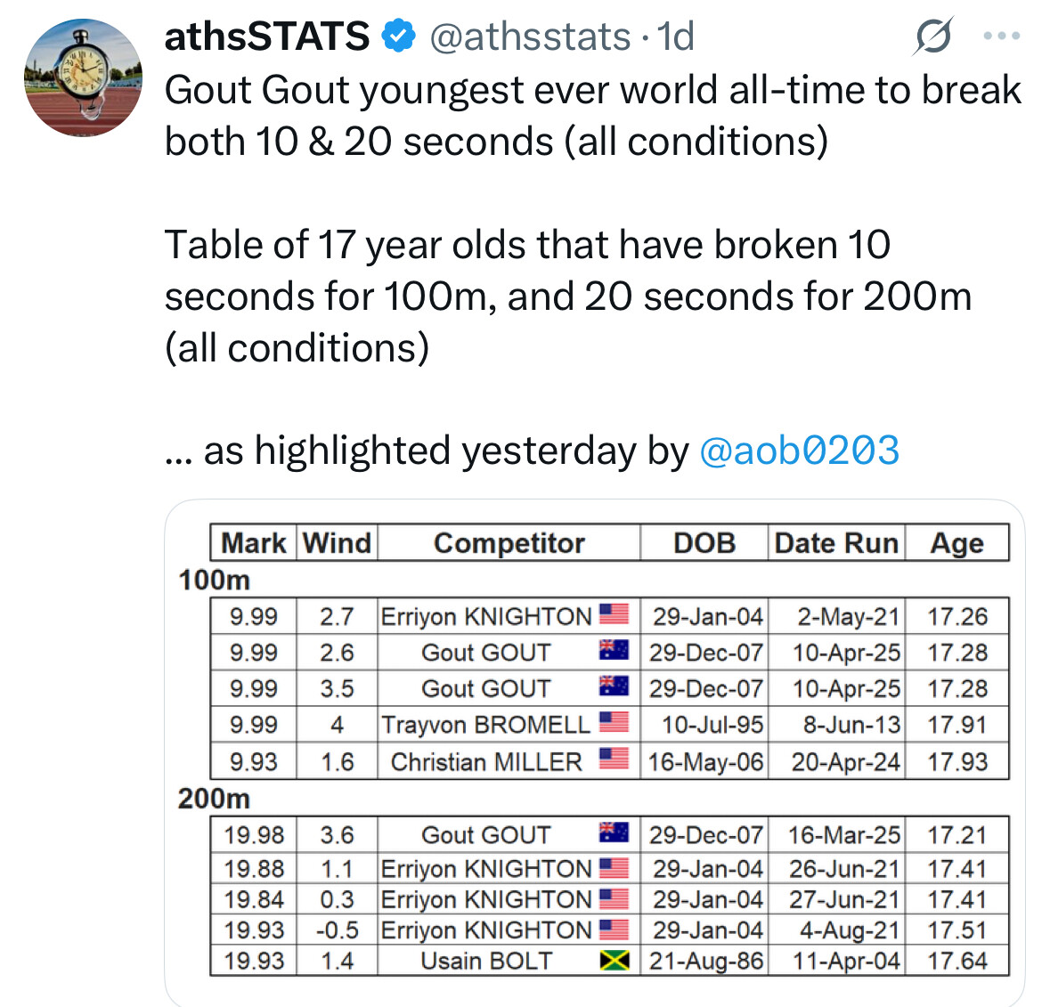This screenshot has width=1050, height=1007.
Task: Click the Australian flag in 9.99 wind 2.6 row
Action: tap(614, 650)
